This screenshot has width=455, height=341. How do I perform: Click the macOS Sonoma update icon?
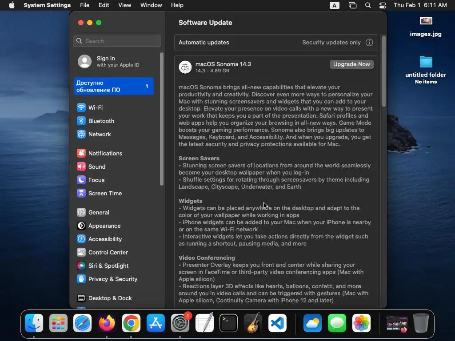click(185, 67)
